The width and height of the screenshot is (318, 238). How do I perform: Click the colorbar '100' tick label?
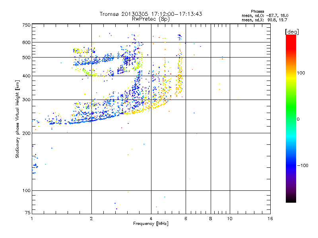coord(301,73)
